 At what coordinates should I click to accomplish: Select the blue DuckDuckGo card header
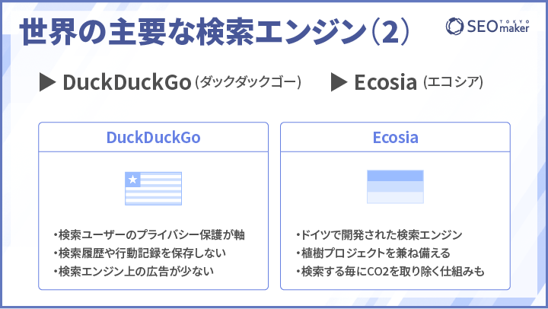click(x=154, y=137)
